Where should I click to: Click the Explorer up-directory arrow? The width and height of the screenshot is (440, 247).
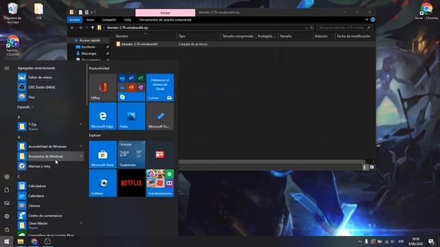click(92, 27)
